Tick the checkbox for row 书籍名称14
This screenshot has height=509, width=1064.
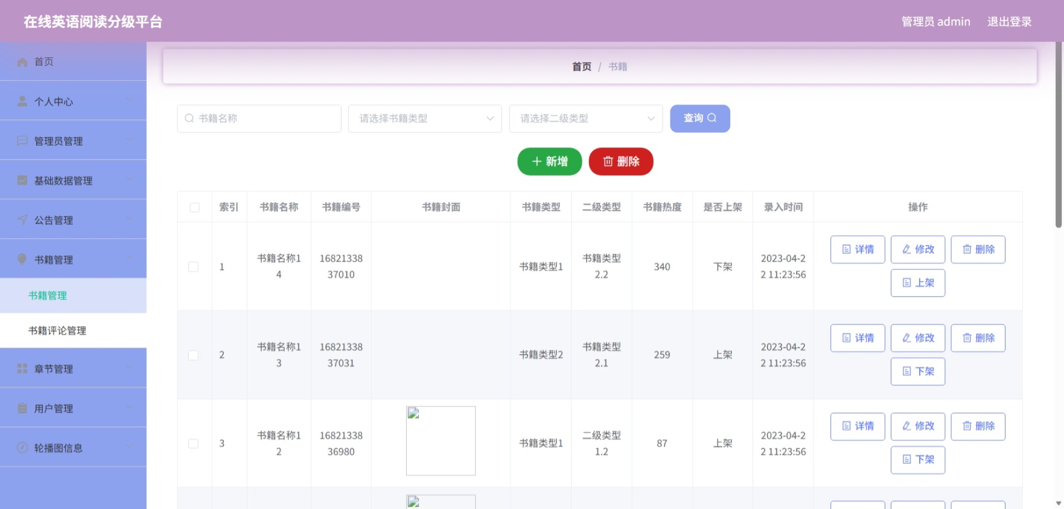pyautogui.click(x=193, y=267)
